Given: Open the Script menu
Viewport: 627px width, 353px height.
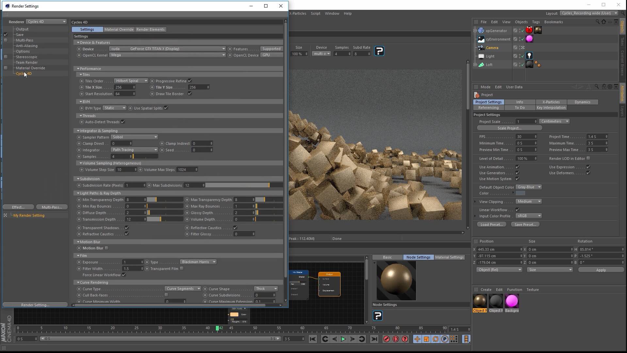Looking at the screenshot, I should 315,13.
